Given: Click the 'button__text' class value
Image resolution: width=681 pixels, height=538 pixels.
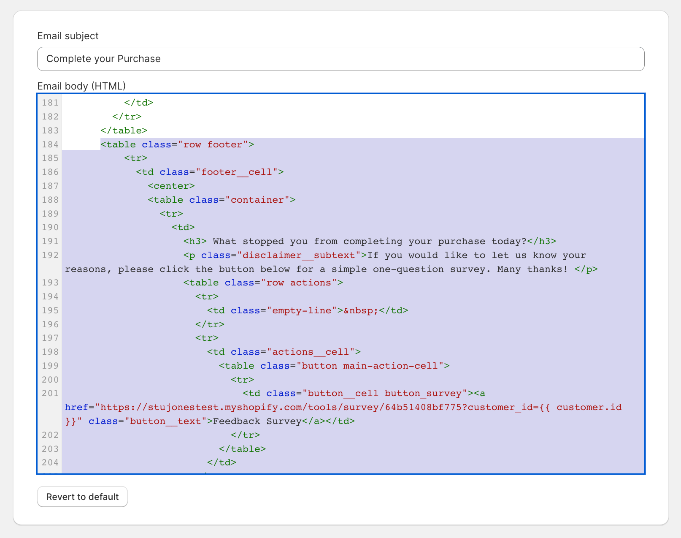Looking at the screenshot, I should point(165,421).
